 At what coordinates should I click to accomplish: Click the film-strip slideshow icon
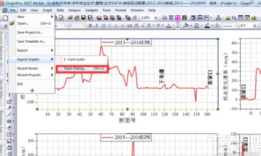coord(184,17)
